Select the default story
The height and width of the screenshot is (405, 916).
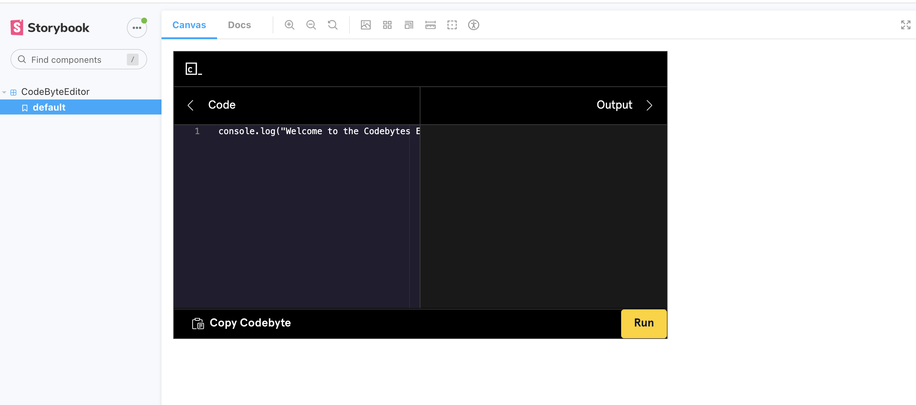pyautogui.click(x=49, y=108)
